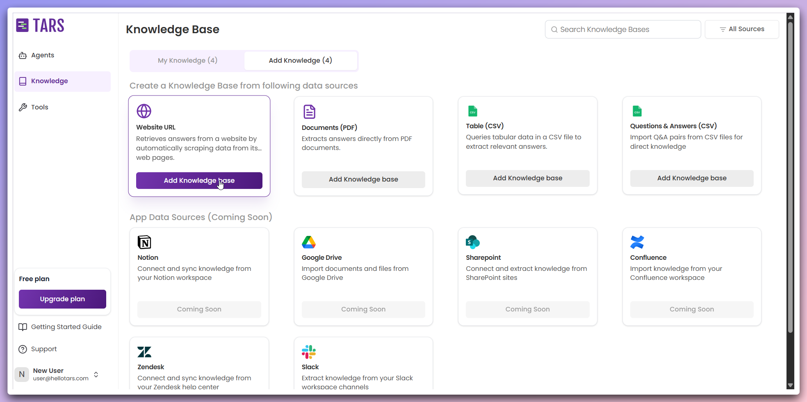Click the scrollbar up arrow
807x402 pixels.
click(790, 17)
